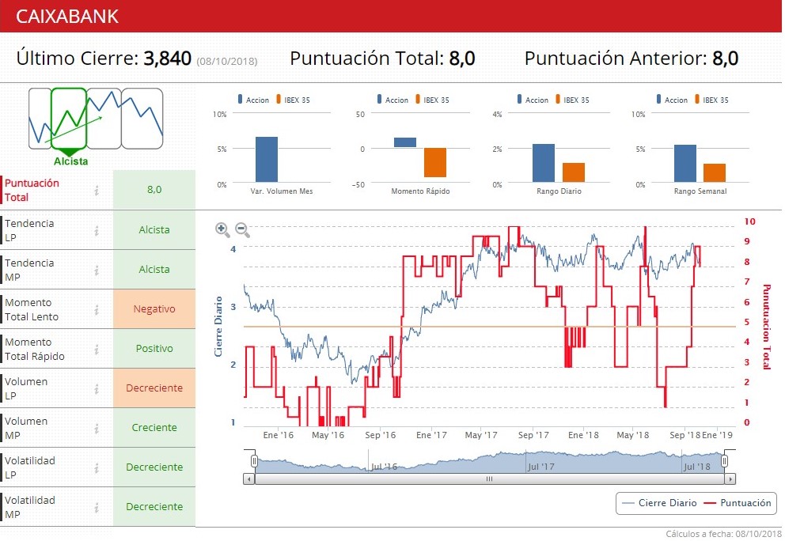Toggle Accion series in Momento Rápido legend

[392, 100]
